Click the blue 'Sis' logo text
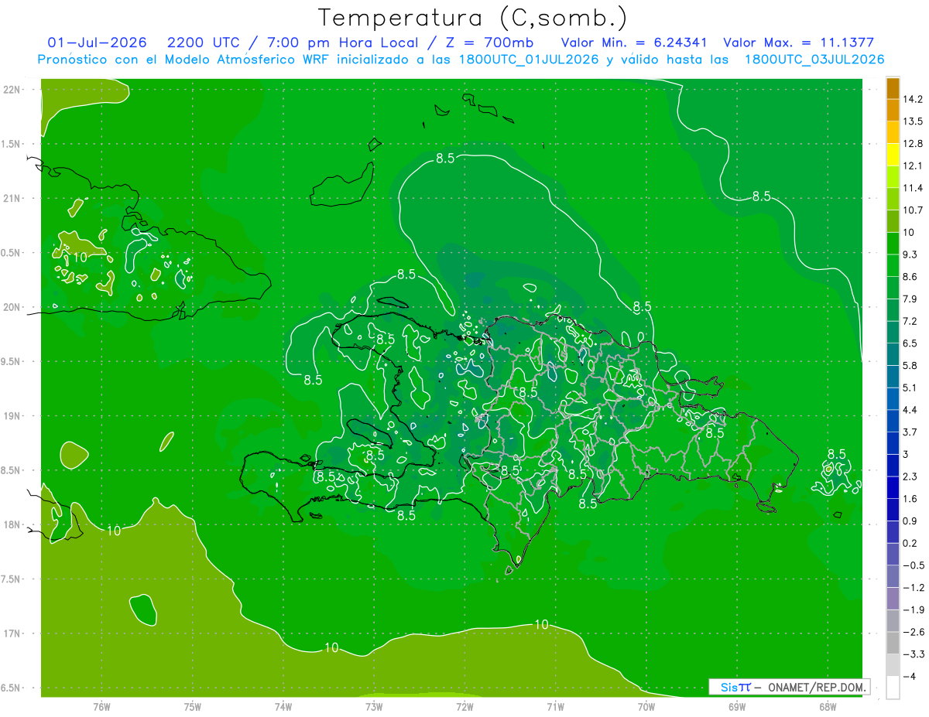Image resolution: width=929 pixels, height=717 pixels. (x=728, y=686)
